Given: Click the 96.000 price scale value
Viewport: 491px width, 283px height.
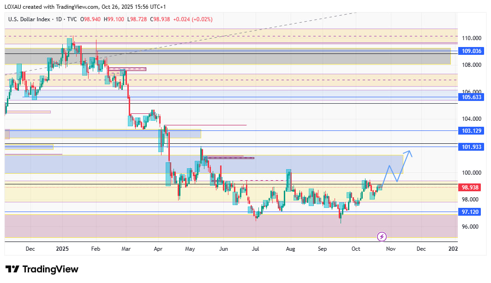Looking at the screenshot, I should click(x=471, y=227).
